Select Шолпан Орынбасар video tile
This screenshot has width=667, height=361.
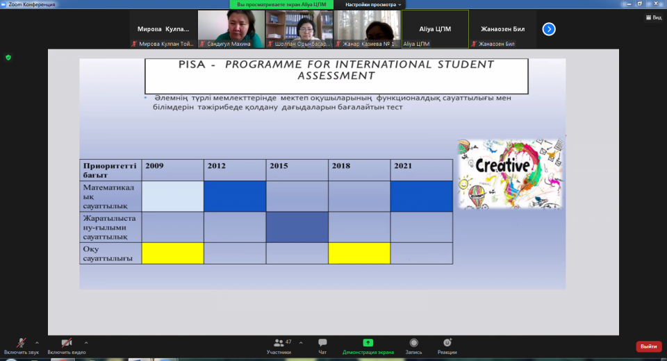[299, 29]
